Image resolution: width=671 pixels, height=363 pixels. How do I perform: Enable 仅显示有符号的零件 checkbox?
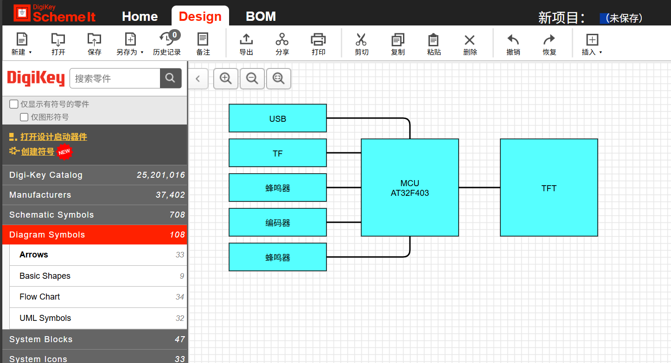point(14,104)
